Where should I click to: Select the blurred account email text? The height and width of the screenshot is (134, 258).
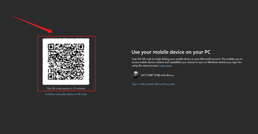click(158, 75)
